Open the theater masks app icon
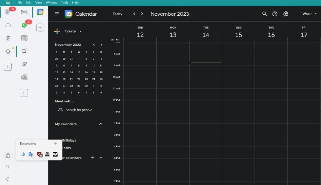321x185 pixels. click(24, 64)
